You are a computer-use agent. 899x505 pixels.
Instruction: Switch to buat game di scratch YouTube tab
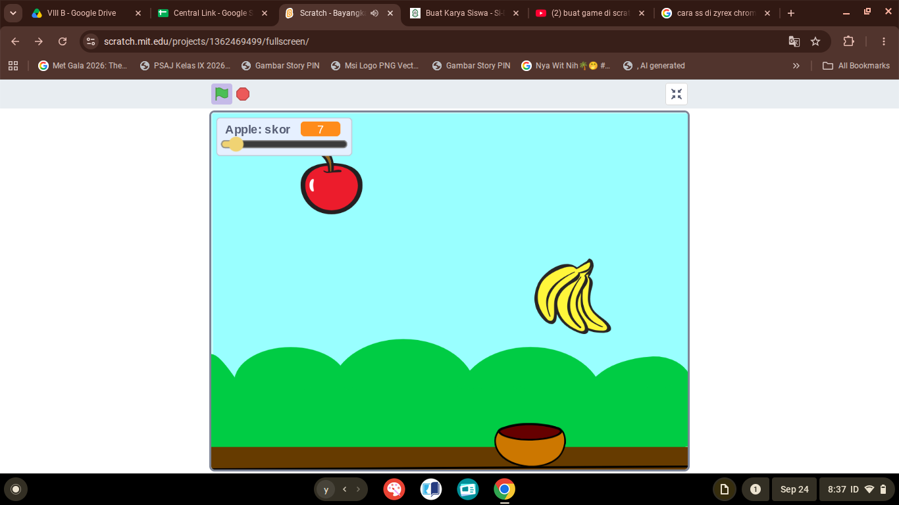tap(589, 13)
